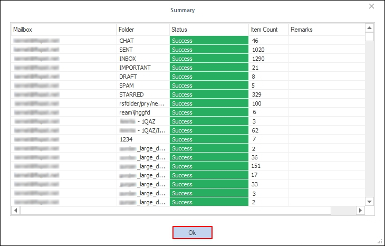Sort by the Mailbox column header
The width and height of the screenshot is (385, 246).
[64, 30]
